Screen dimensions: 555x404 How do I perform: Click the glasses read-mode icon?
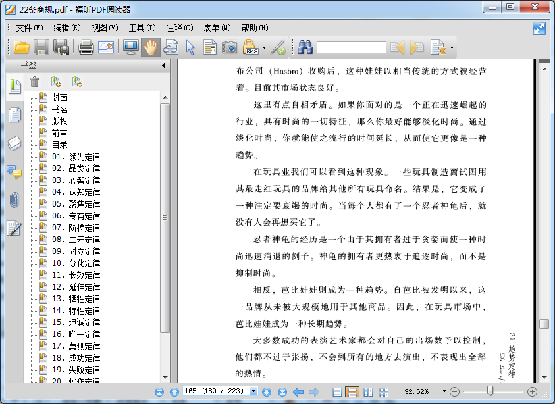click(x=171, y=47)
